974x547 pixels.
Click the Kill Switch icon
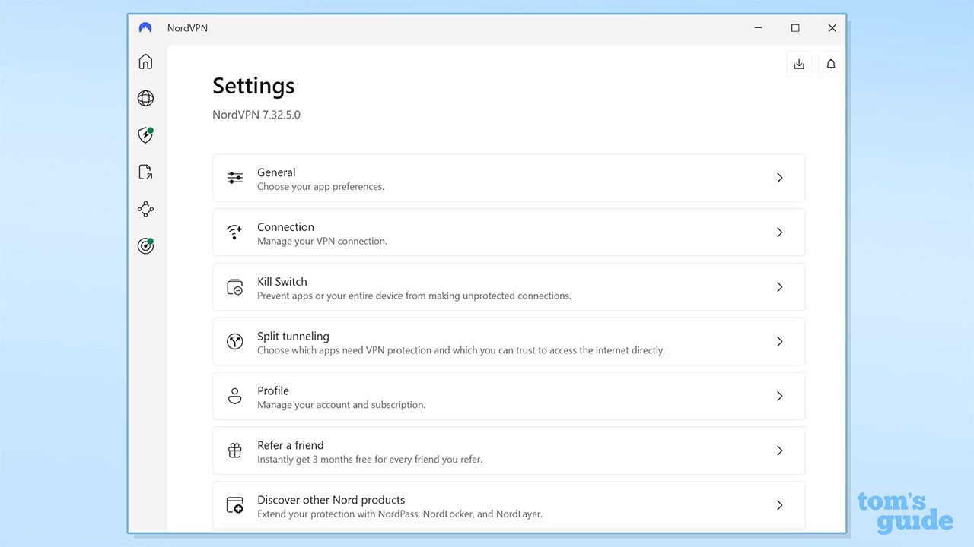pyautogui.click(x=235, y=287)
